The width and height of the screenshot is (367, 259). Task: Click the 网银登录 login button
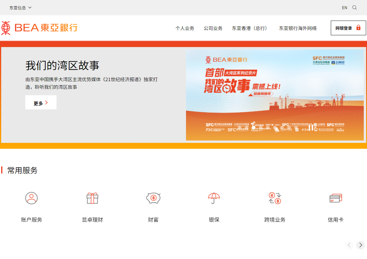click(x=348, y=28)
